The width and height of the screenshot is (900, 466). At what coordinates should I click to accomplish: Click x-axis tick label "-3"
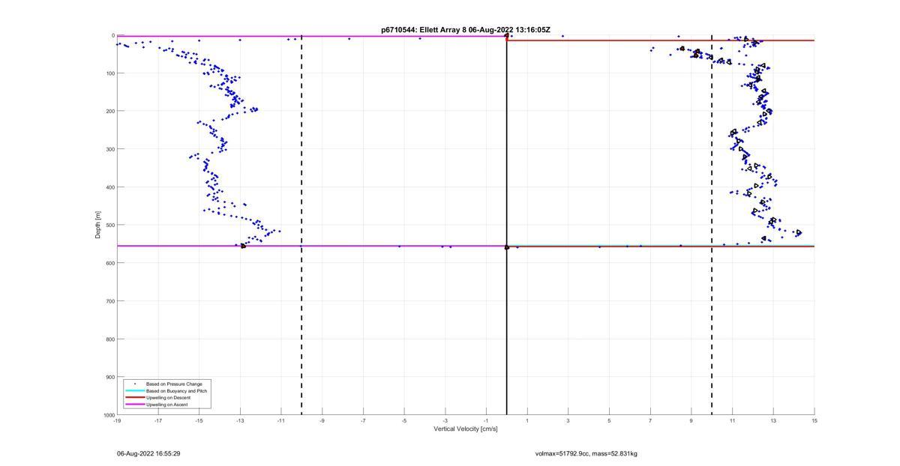tap(445, 420)
